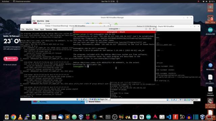Image resolution: width=216 pixels, height=121 pixels.
Task: Open View menu in Debian 11 Download VM
Action: point(36,29)
